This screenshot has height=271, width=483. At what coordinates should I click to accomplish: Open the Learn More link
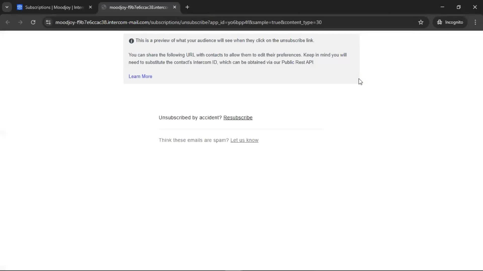tap(140, 76)
